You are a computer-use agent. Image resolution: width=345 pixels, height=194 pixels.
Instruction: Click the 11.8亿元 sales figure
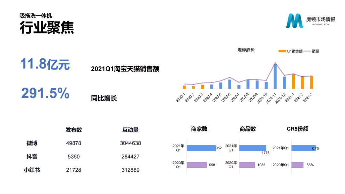coord(45,64)
